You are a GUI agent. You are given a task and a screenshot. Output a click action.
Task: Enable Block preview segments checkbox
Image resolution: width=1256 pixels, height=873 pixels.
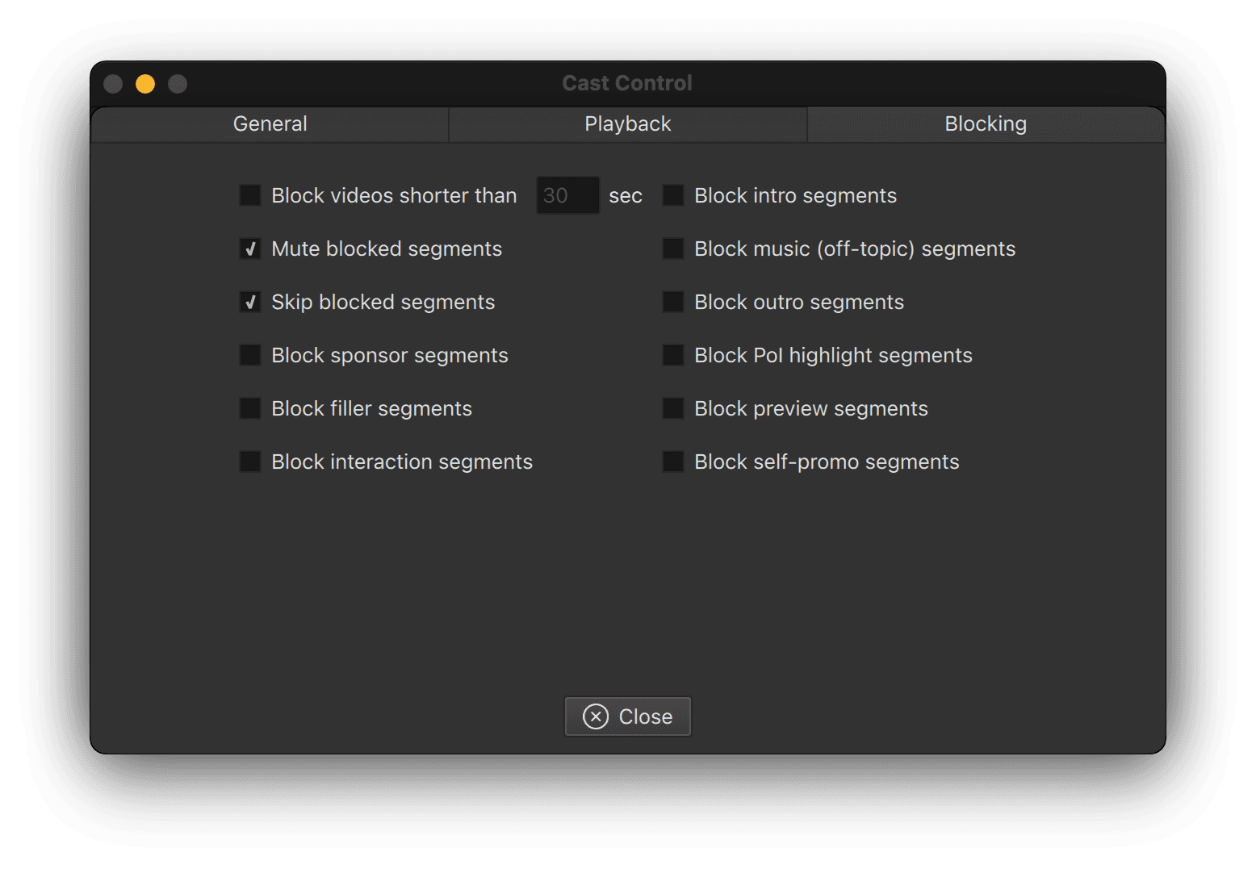pyautogui.click(x=673, y=408)
